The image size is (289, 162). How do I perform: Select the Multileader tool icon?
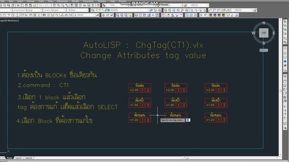(x=210, y=10)
